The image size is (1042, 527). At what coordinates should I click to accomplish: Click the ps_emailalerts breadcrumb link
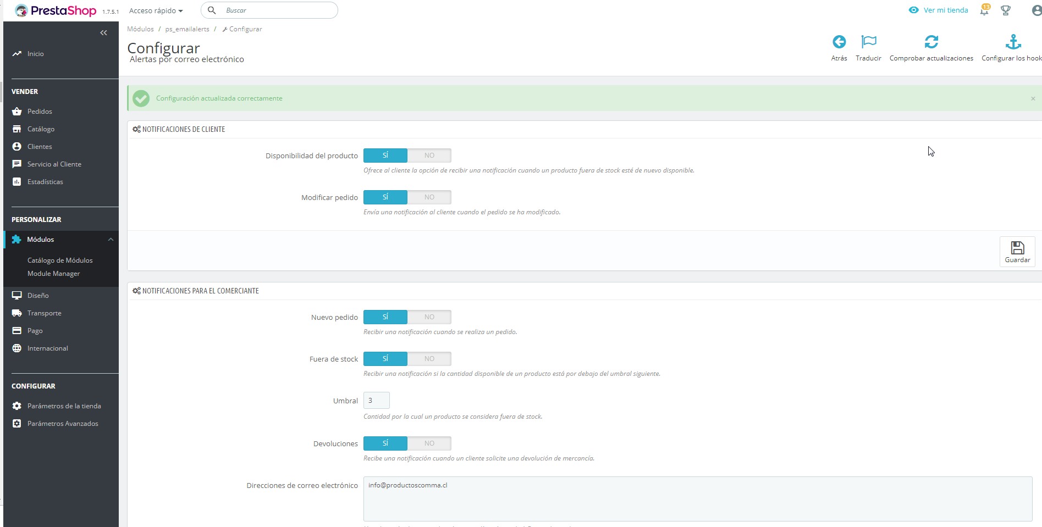tap(188, 29)
